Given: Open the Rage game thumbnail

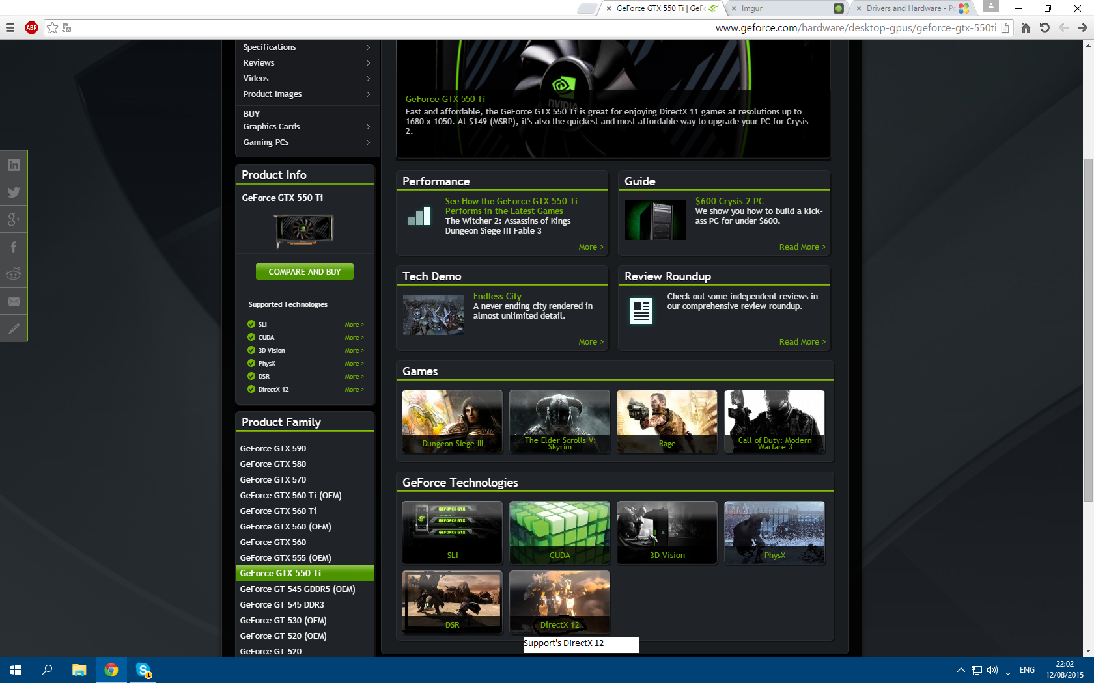Looking at the screenshot, I should coord(667,422).
